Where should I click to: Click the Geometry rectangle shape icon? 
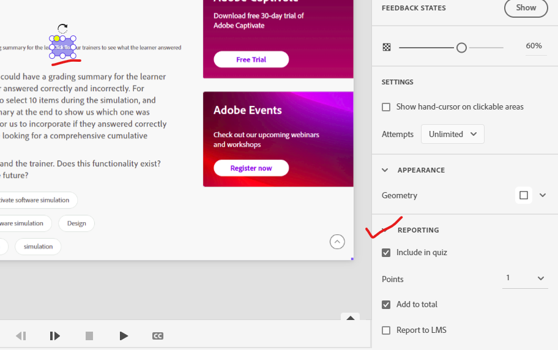(524, 195)
